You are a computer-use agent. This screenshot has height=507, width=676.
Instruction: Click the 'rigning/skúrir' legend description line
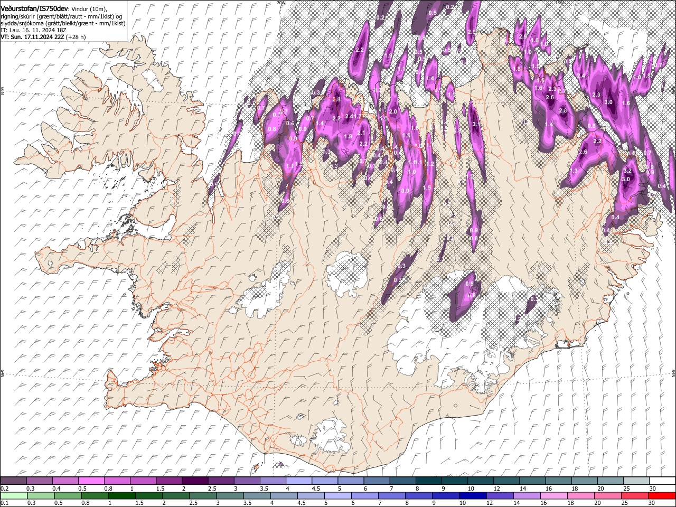(61, 16)
